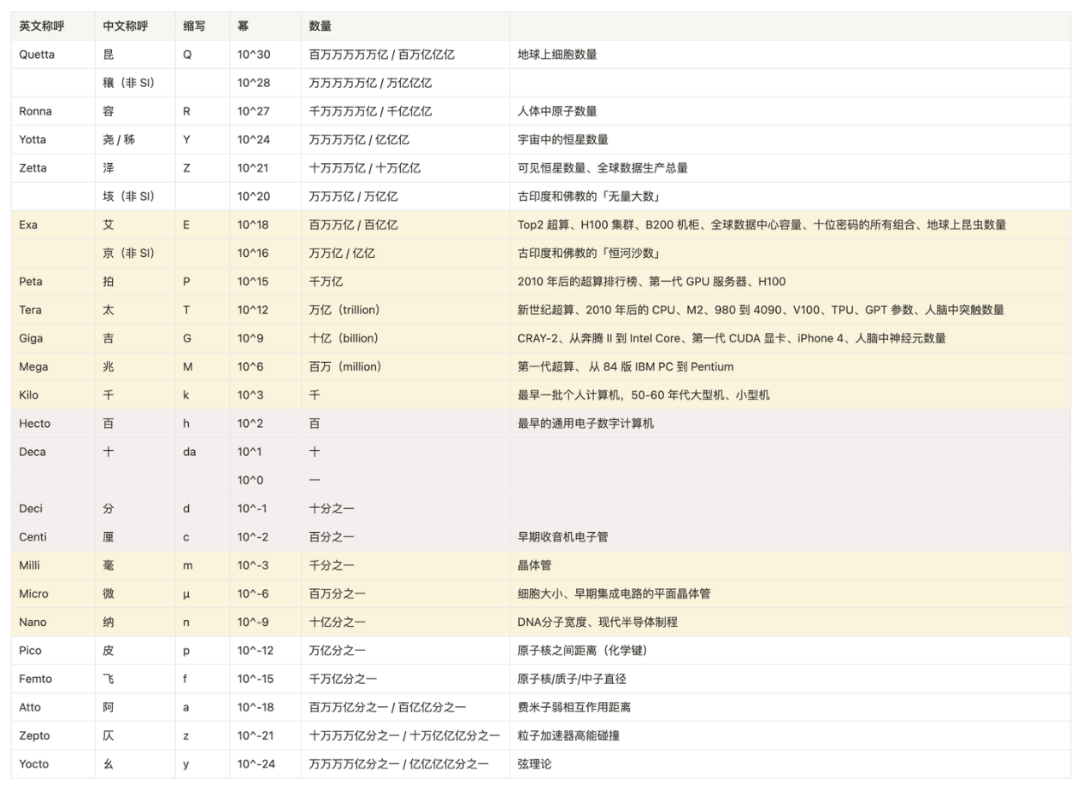Select the Hecto cell
This screenshot has height=789, width=1083.
pos(53,424)
